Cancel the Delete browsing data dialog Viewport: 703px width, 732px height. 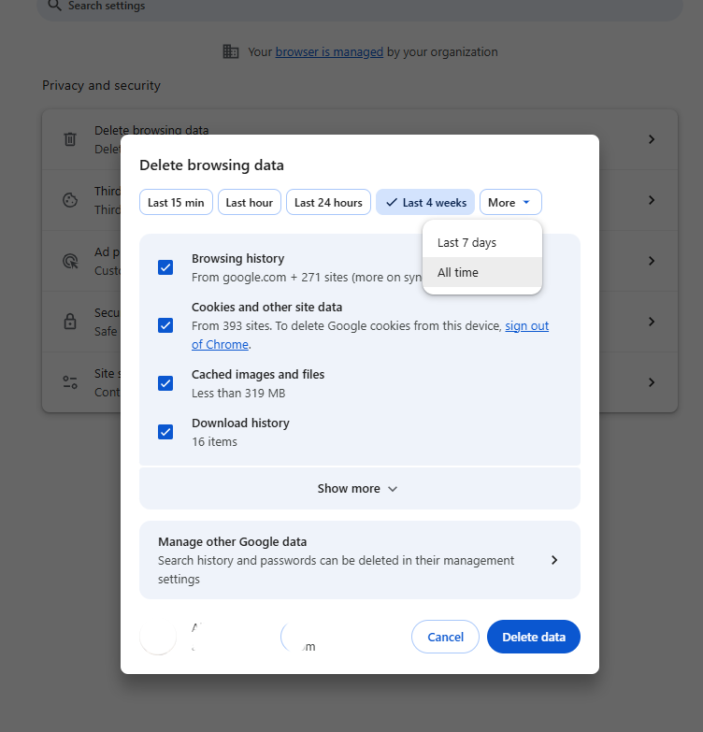445,637
